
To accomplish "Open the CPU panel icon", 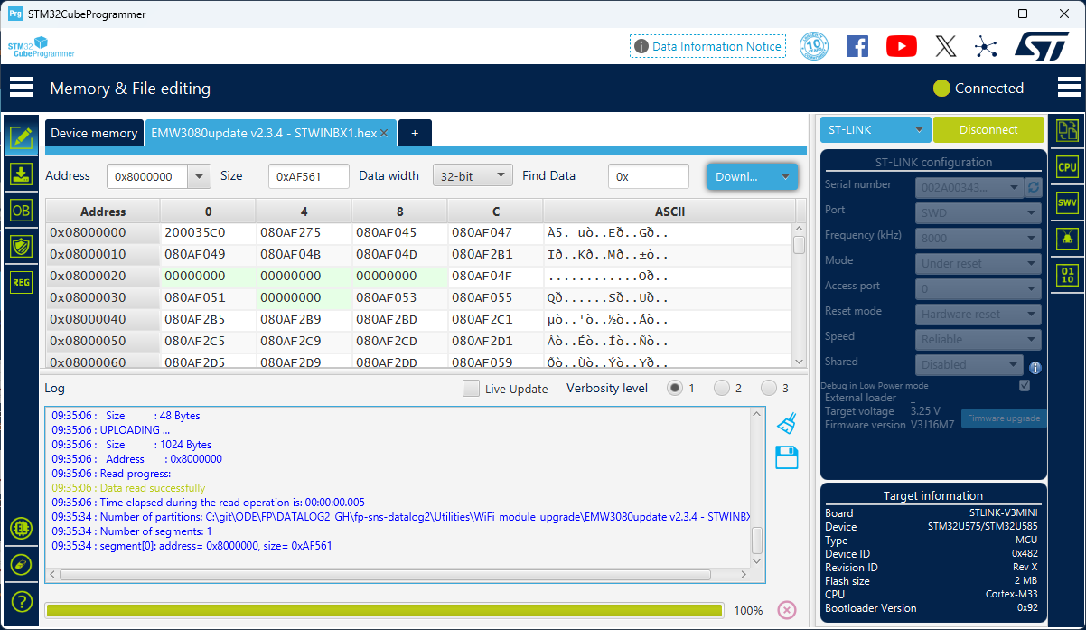I will [x=1067, y=166].
